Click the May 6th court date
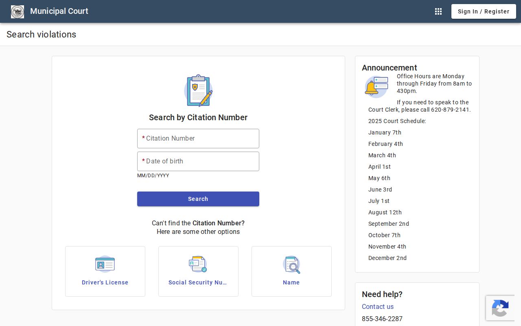This screenshot has width=521, height=326. click(x=379, y=178)
